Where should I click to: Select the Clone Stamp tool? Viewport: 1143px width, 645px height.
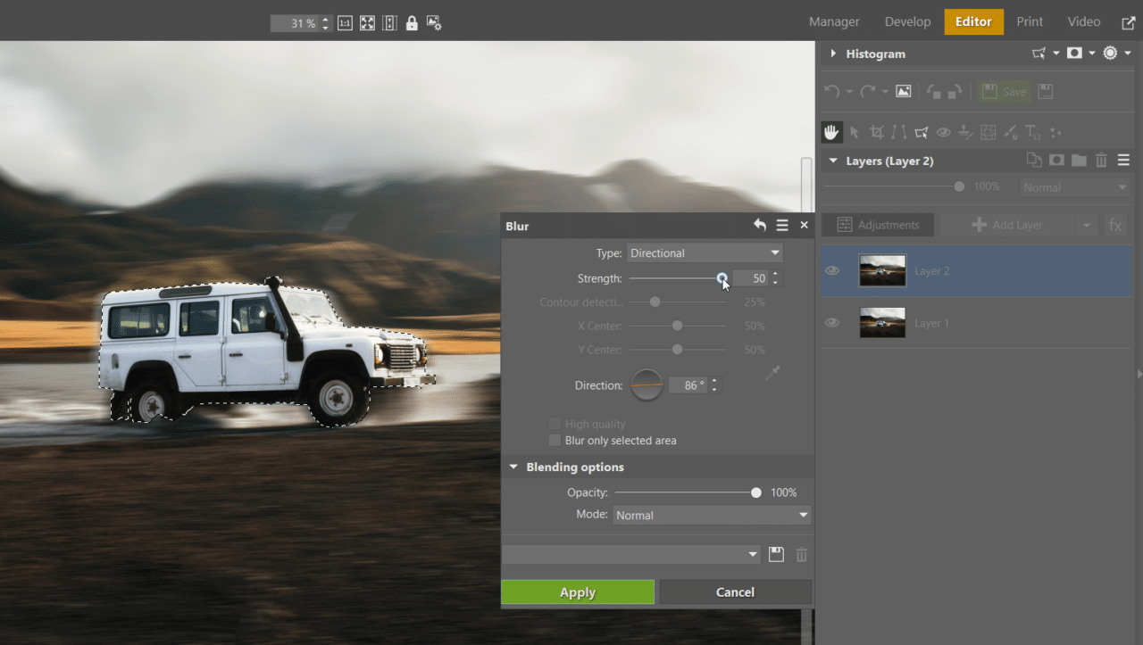(x=965, y=132)
